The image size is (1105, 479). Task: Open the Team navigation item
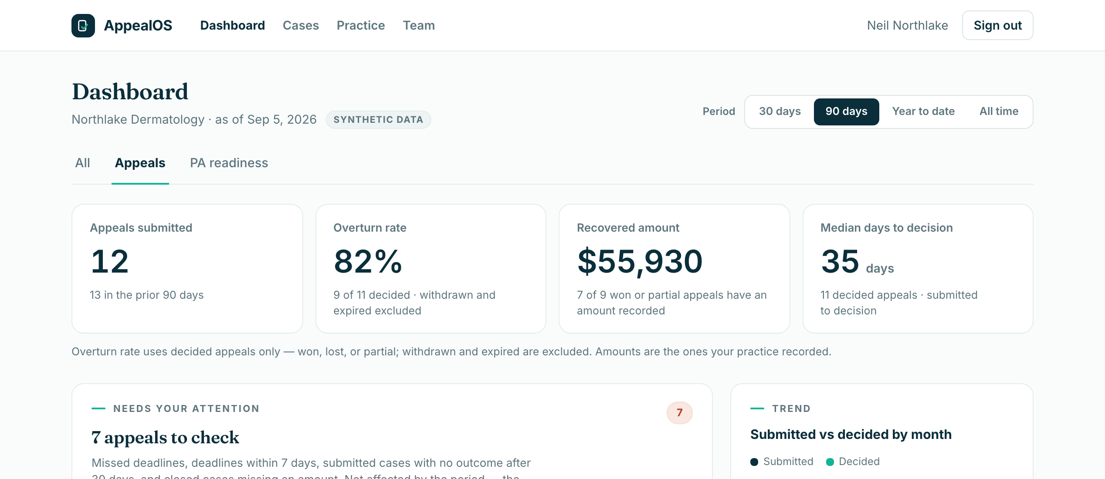[x=419, y=26]
